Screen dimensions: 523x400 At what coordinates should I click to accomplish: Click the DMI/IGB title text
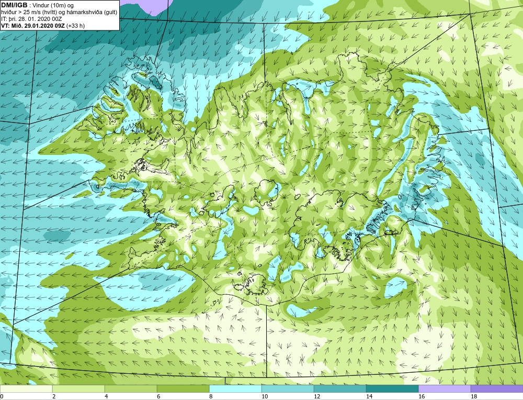pyautogui.click(x=14, y=5)
